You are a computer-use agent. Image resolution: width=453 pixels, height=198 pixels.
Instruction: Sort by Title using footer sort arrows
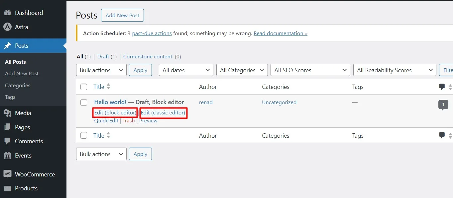click(108, 135)
